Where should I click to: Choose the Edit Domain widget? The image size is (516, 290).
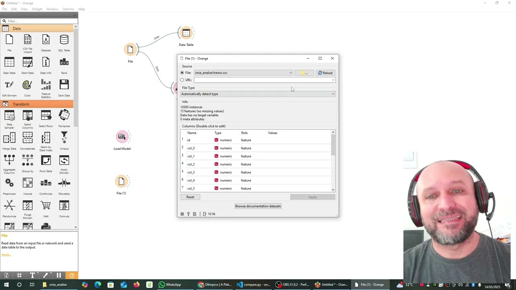pos(9,89)
